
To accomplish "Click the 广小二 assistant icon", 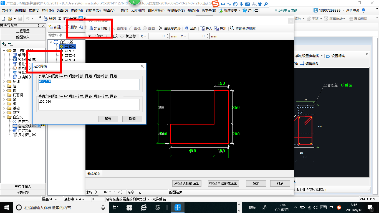I will coord(244,10).
